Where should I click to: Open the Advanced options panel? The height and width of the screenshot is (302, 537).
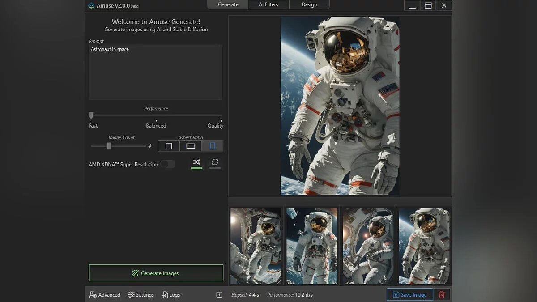[105, 295]
